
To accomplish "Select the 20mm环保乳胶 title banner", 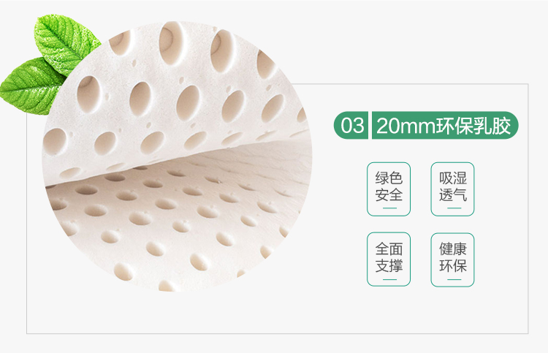I will tap(445, 125).
